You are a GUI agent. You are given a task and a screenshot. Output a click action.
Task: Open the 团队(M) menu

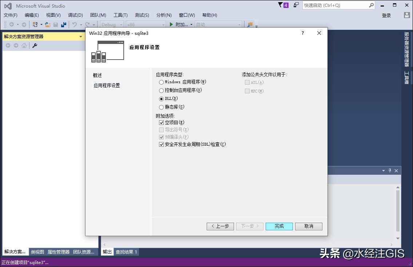(98, 15)
